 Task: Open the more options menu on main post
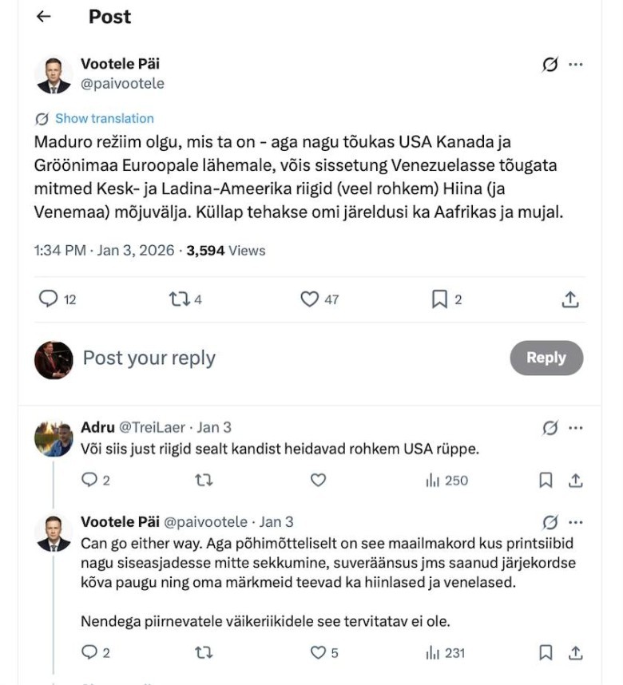pyautogui.click(x=576, y=65)
